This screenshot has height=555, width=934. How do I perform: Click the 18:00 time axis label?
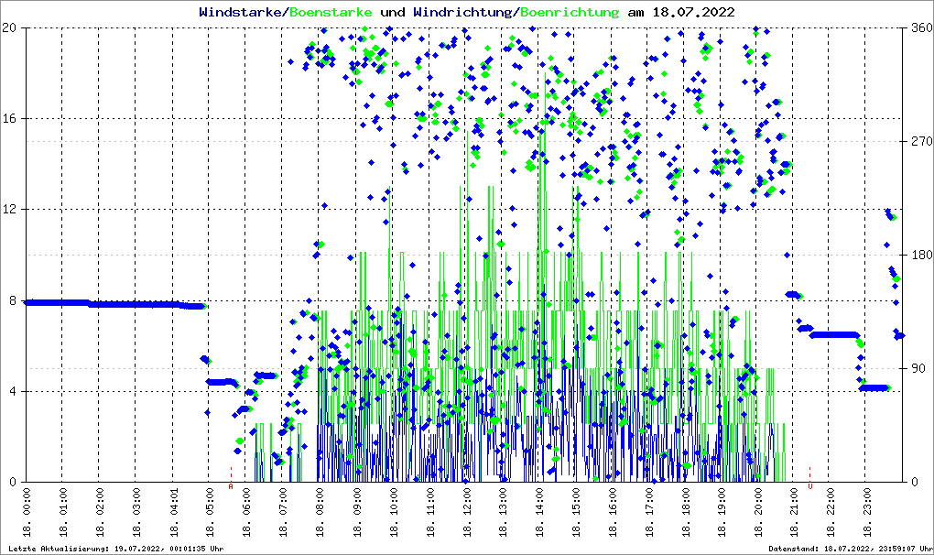coord(685,513)
